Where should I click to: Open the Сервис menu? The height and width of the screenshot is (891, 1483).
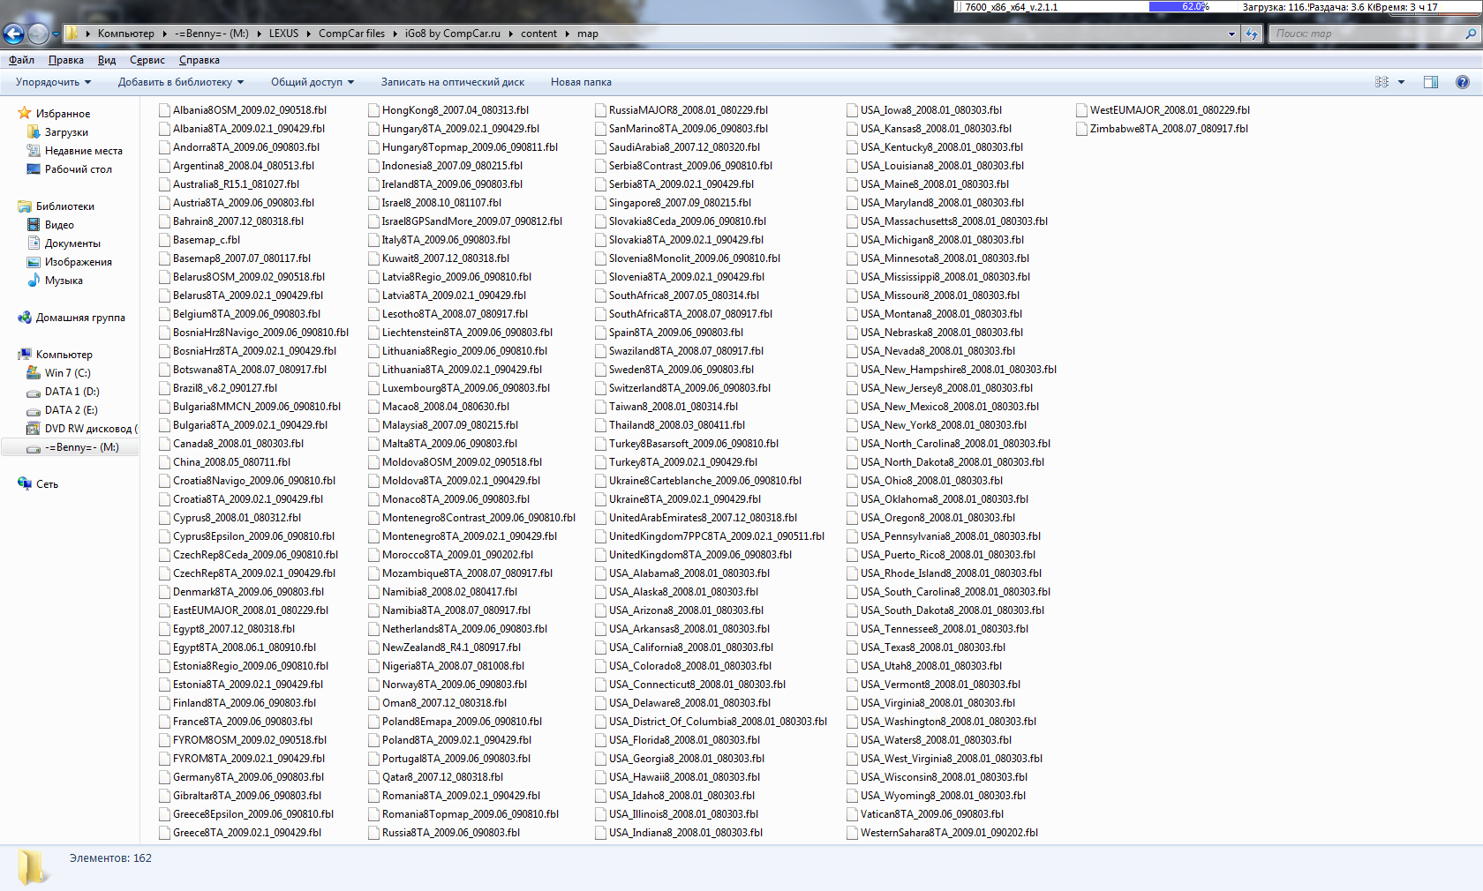coord(147,60)
